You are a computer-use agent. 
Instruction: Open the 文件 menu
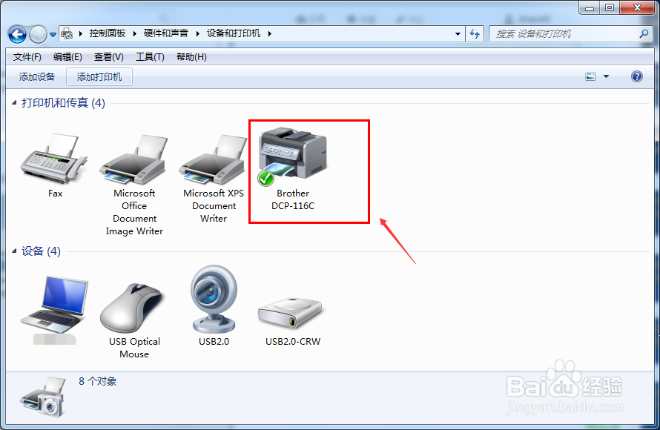[27, 56]
